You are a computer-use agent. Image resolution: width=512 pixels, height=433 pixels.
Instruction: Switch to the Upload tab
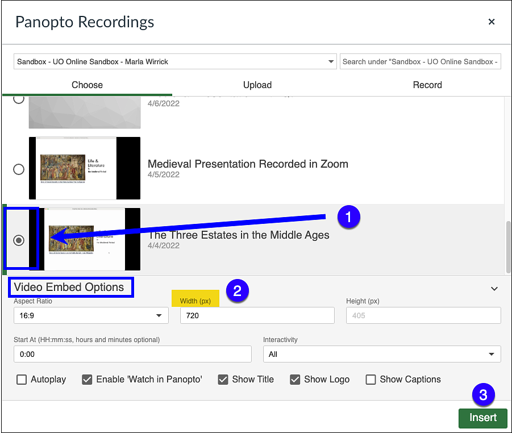click(257, 85)
